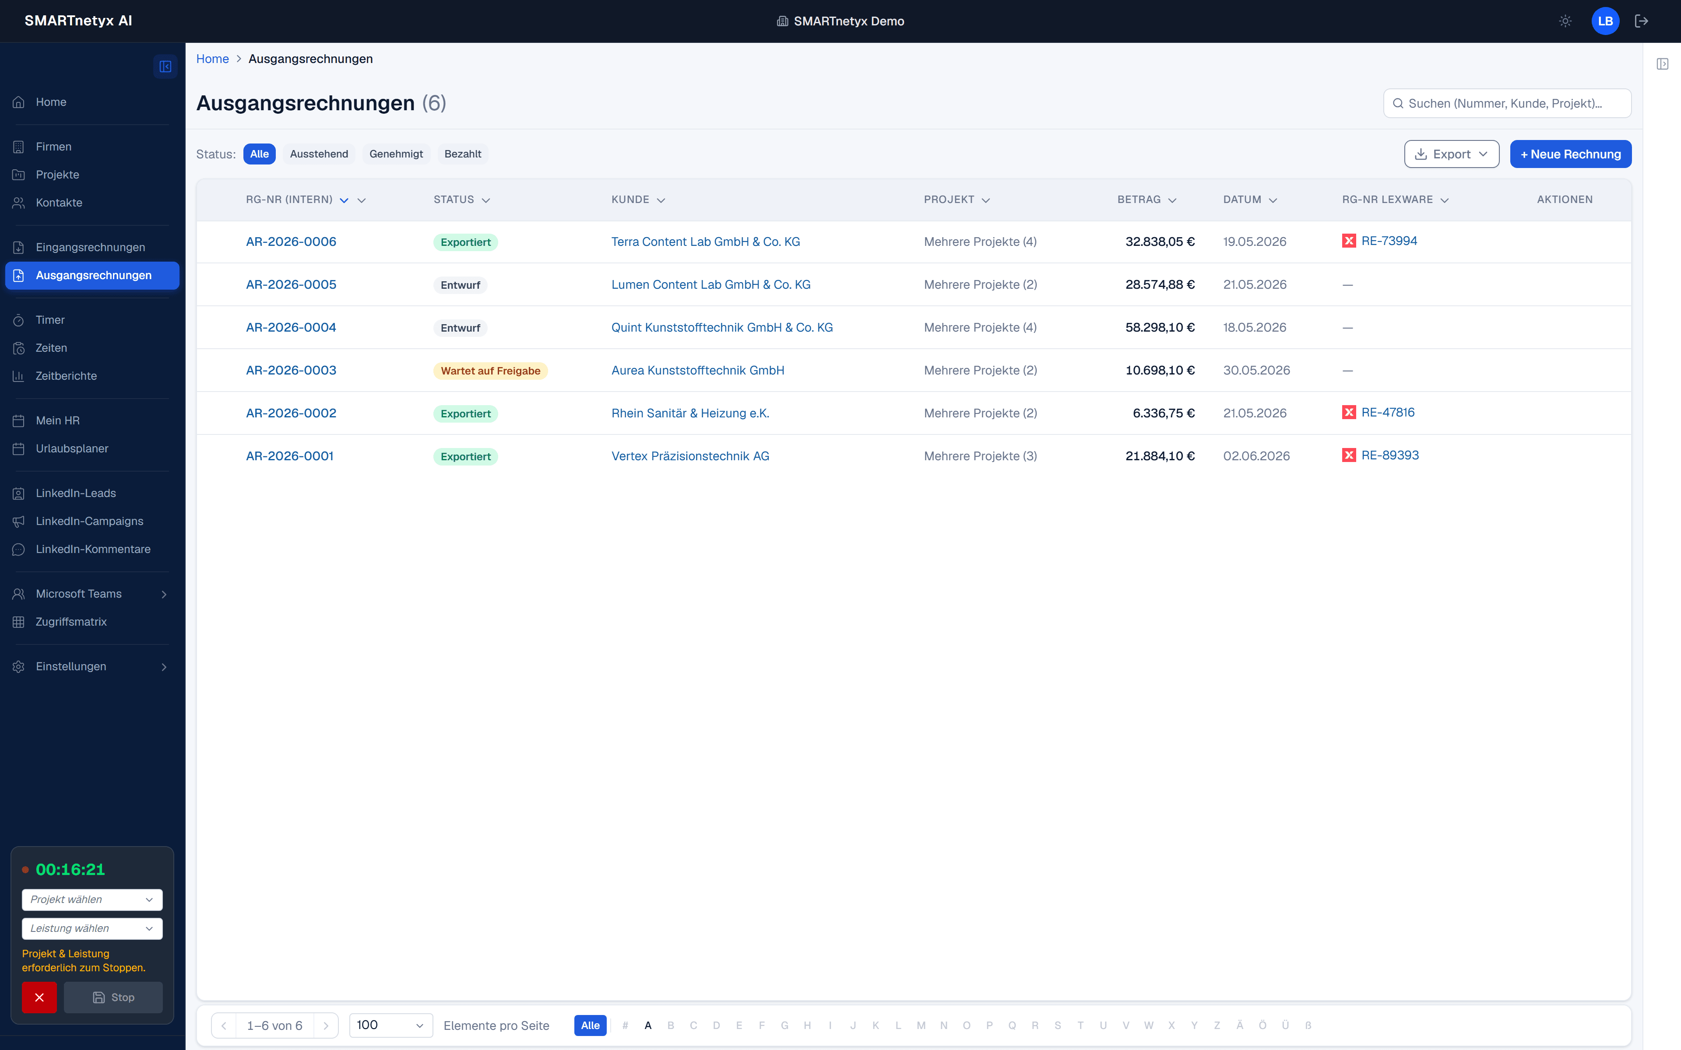Click the LinkedIn-Kommentare speech bubble icon
Viewport: 1681px width, 1050px height.
click(19, 549)
